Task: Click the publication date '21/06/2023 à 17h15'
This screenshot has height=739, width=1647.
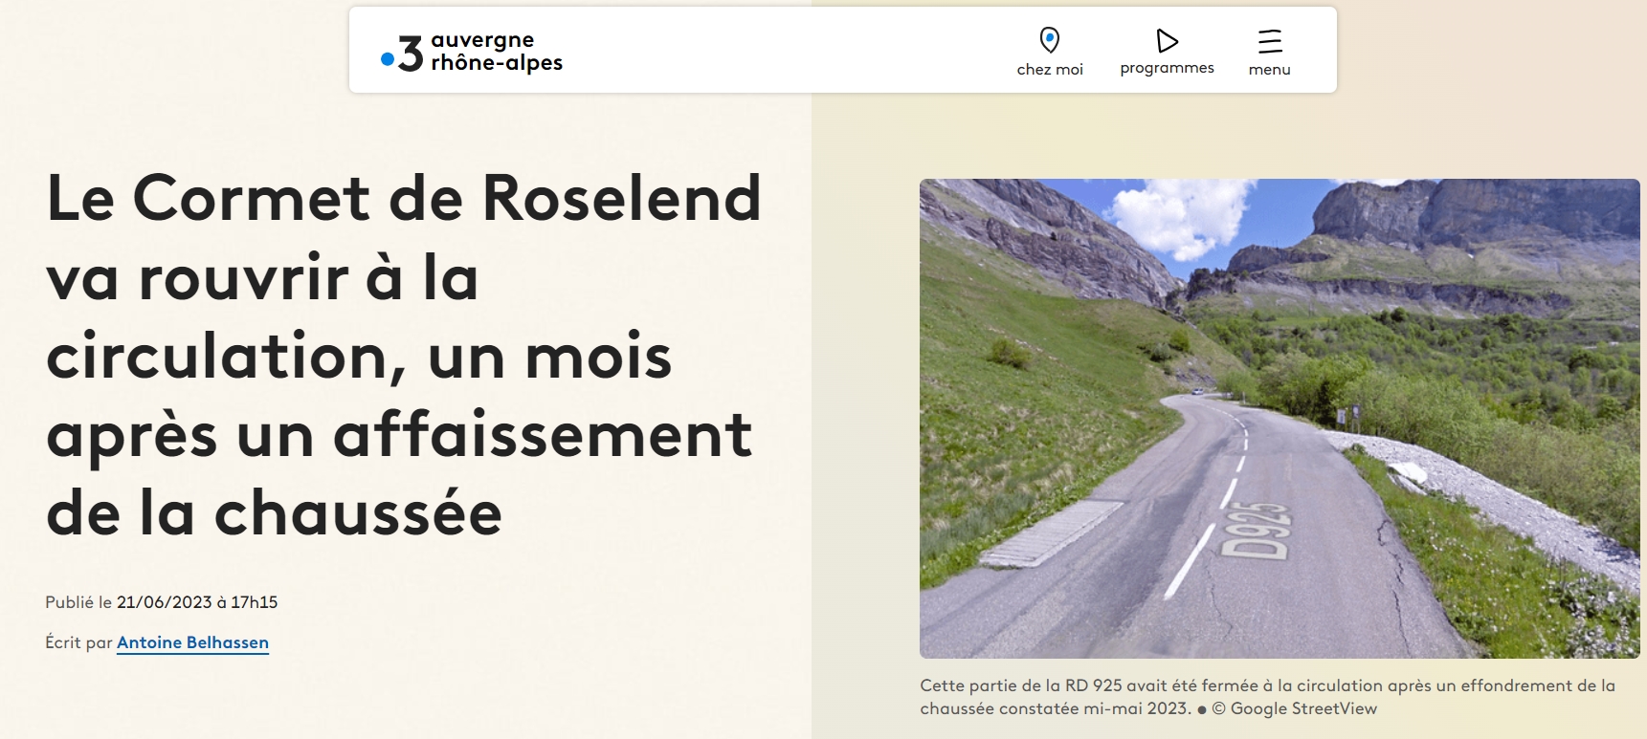Action: click(197, 602)
